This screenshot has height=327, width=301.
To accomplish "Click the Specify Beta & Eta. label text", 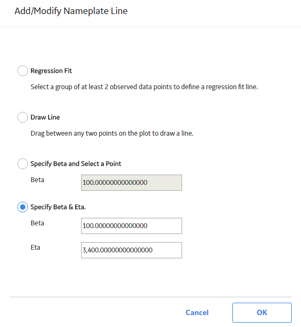I will click(x=58, y=207).
